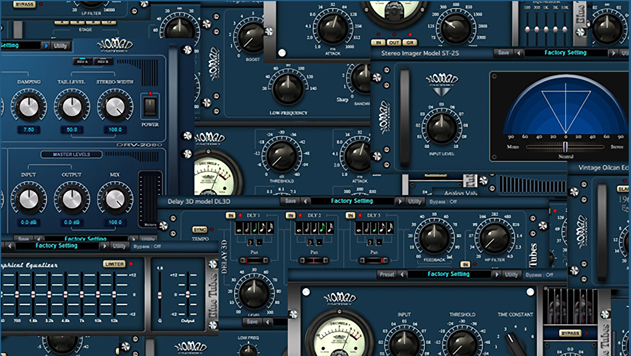Open the Graphical Equalizer Factory Setting preset list
The image size is (631, 356).
click(57, 246)
